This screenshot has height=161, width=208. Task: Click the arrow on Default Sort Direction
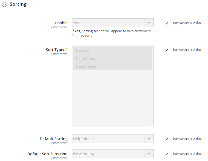149,154
